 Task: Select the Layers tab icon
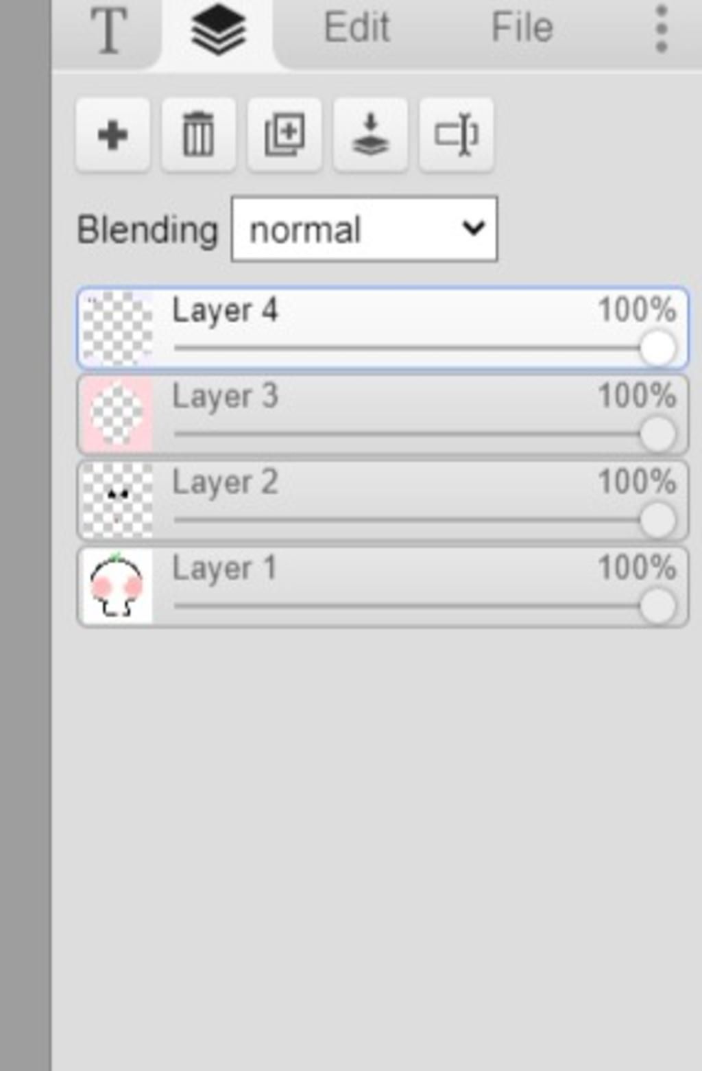coord(218,30)
